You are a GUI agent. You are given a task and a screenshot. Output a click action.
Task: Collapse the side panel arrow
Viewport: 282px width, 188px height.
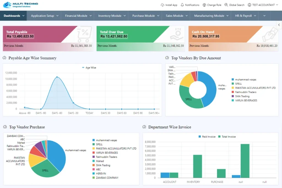pos(279,25)
